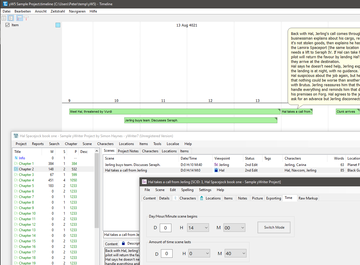Open the Spelling menu in scene editor
This screenshot has height=265, width=360.
tap(187, 190)
